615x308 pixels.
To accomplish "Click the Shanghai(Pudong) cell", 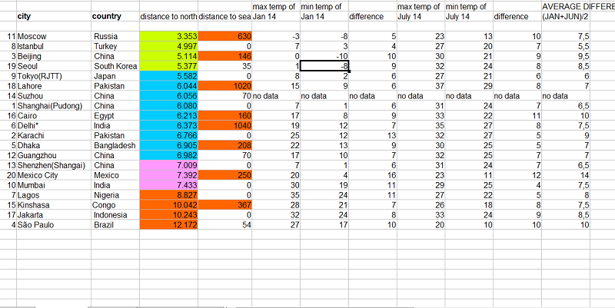I will coord(54,106).
